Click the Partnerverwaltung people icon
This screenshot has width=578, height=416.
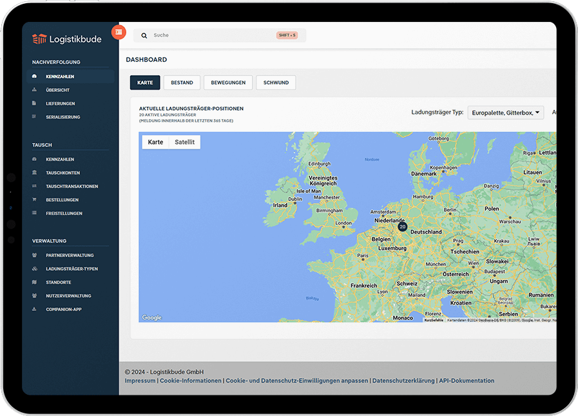point(34,255)
